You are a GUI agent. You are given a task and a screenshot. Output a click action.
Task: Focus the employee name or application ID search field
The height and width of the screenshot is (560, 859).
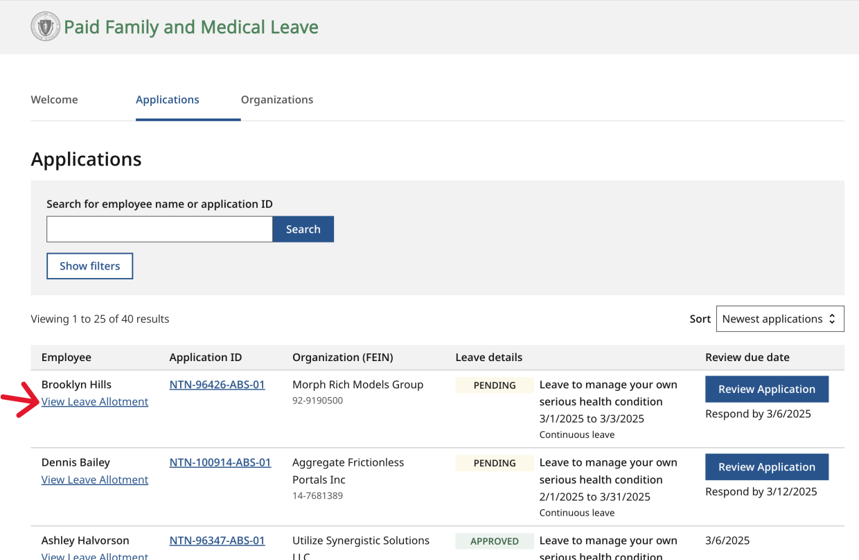point(159,229)
